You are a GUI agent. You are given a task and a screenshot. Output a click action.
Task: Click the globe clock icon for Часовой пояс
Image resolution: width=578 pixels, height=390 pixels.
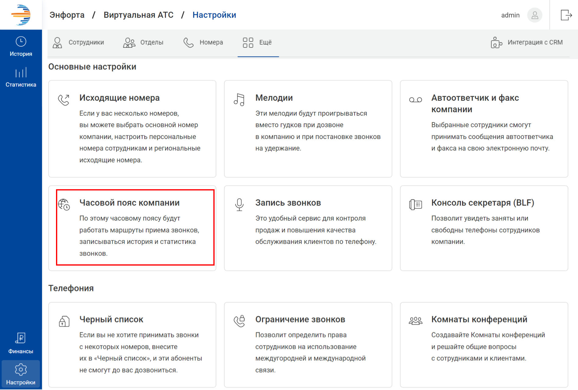[64, 204]
